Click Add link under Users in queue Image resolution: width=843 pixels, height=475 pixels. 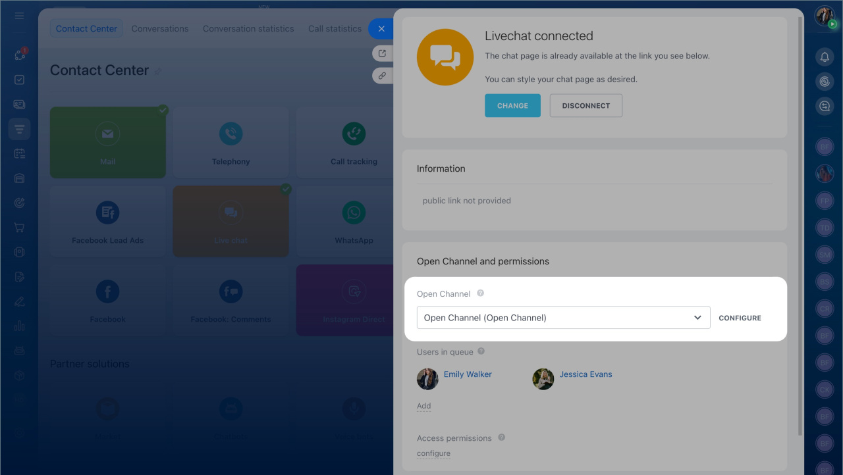coord(423,406)
